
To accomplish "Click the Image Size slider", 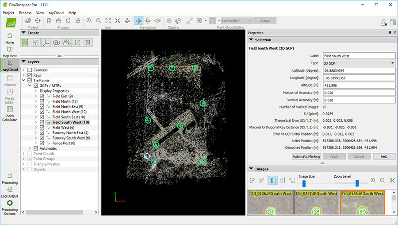I will pyautogui.click(x=304, y=183).
